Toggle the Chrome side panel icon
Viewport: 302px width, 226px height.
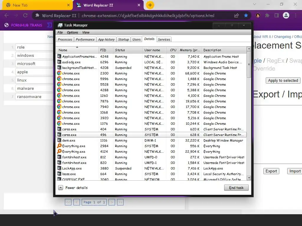click(277, 15)
